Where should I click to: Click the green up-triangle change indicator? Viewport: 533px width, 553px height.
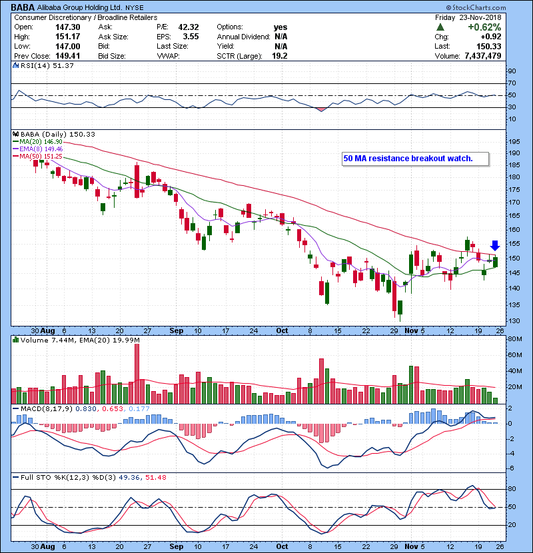coord(440,27)
